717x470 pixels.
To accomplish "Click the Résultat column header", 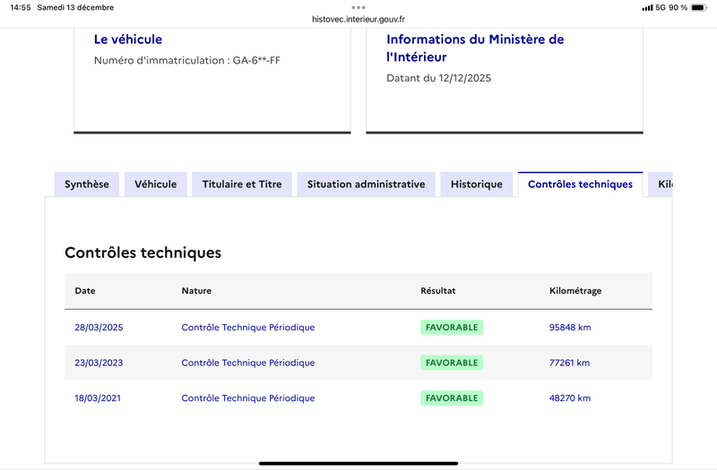I will tap(438, 291).
